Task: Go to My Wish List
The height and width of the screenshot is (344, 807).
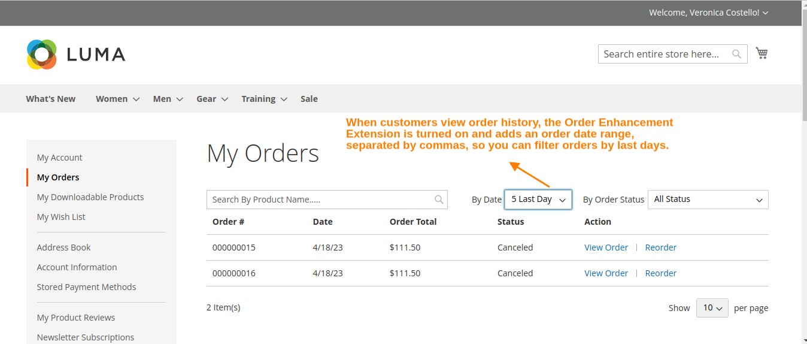Action: (x=61, y=217)
